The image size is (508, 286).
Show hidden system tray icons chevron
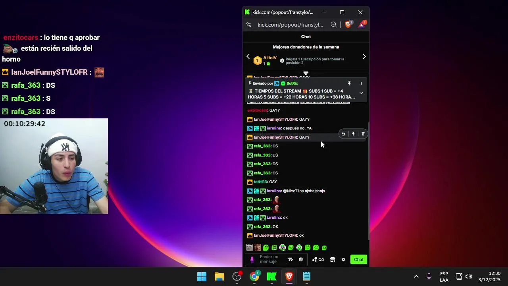[416, 276]
